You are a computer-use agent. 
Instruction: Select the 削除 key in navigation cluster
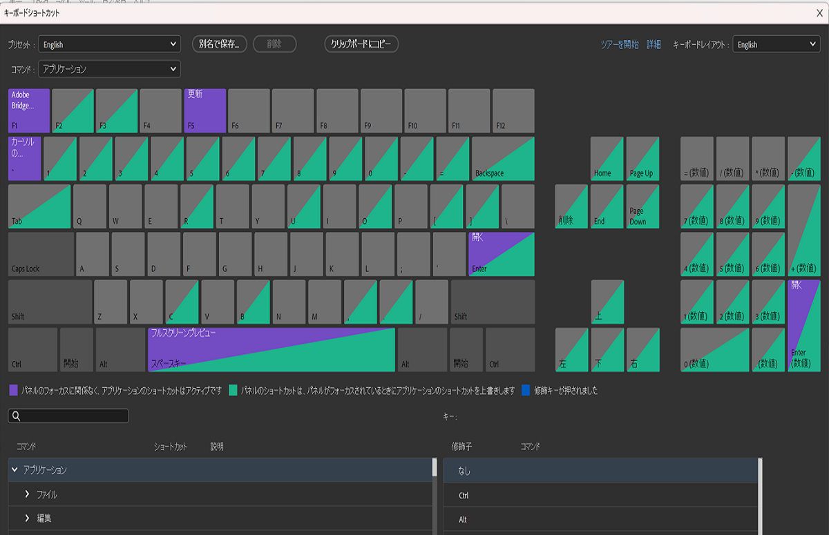pos(572,206)
